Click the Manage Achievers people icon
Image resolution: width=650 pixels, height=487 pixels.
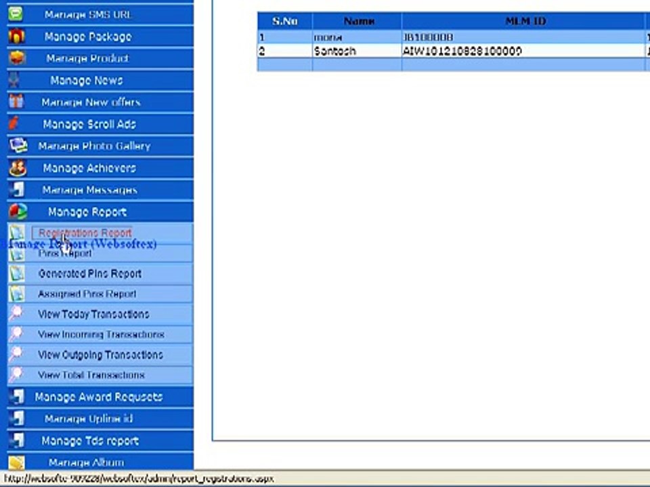tap(18, 168)
